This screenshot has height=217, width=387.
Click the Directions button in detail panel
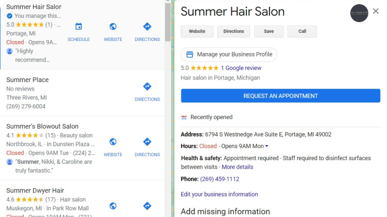(234, 31)
